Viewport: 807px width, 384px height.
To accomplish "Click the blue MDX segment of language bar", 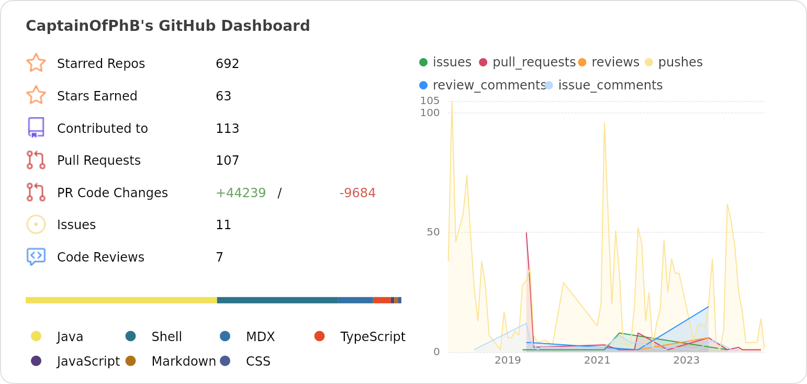I will 355,300.
